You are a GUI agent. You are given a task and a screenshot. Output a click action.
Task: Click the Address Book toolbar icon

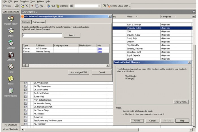(72, 6)
